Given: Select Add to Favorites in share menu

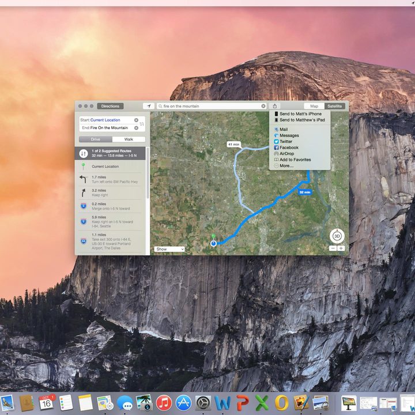Looking at the screenshot, I should pyautogui.click(x=300, y=160).
